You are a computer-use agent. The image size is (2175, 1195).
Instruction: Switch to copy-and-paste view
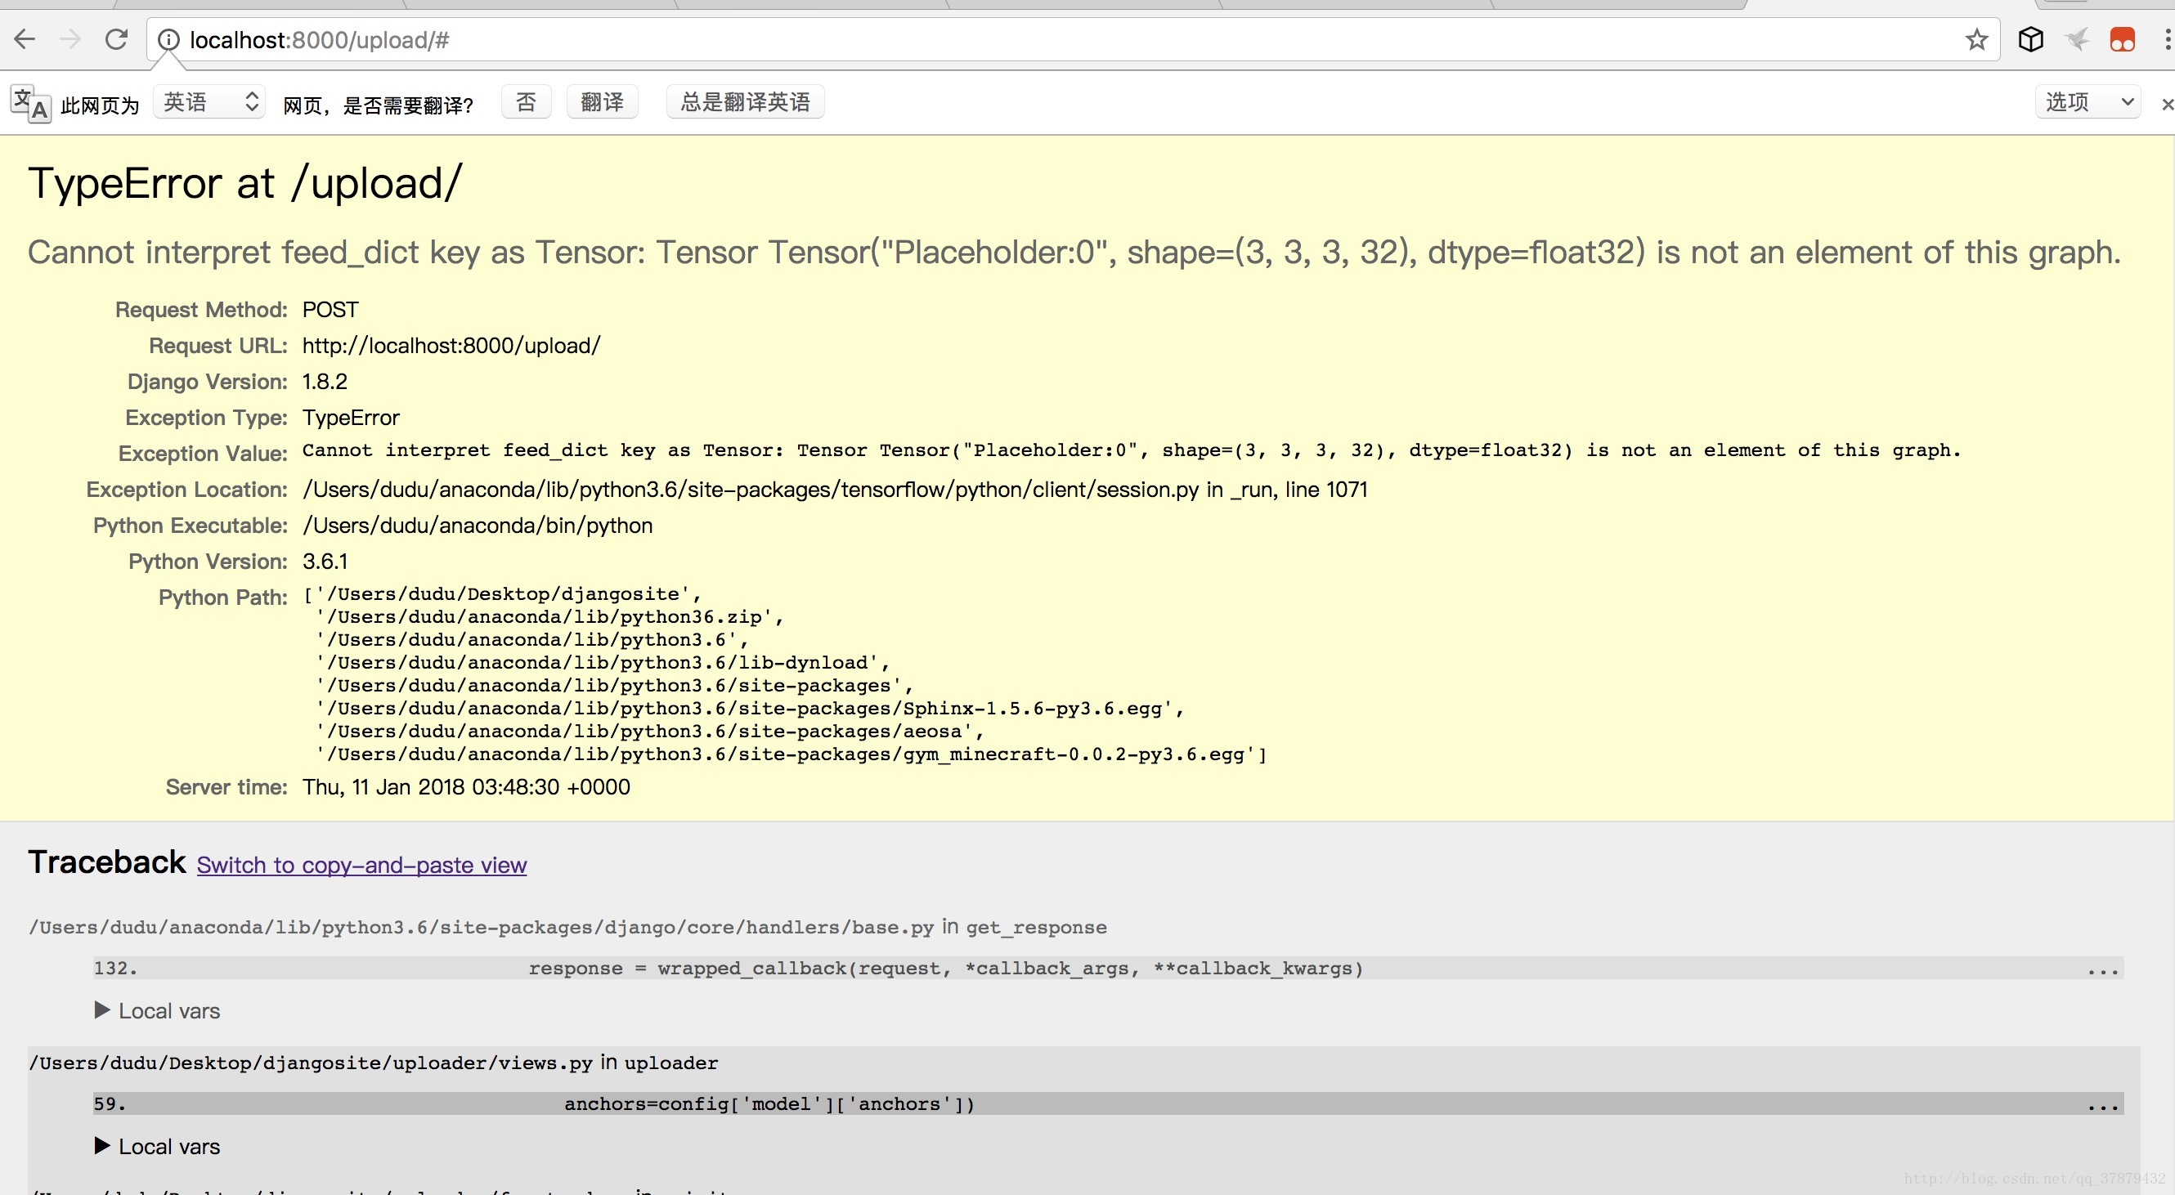(x=361, y=865)
